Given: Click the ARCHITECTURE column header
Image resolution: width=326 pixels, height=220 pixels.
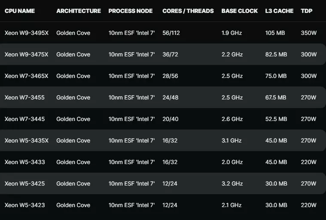Looking at the screenshot, I should pos(79,11).
